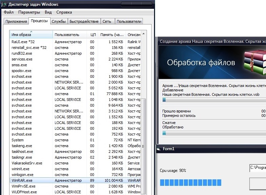
Task: Switch to the Быстродействие tab
Action: [84, 21]
